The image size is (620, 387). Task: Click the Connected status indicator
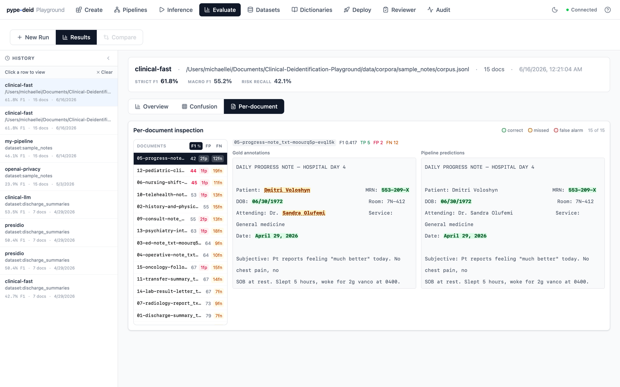[x=581, y=10]
